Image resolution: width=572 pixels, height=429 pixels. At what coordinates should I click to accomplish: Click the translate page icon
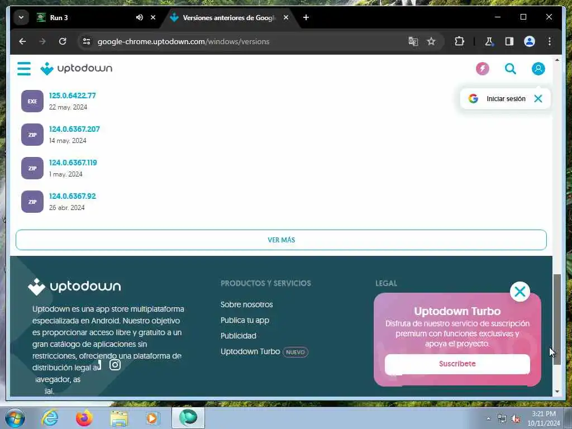coord(413,41)
